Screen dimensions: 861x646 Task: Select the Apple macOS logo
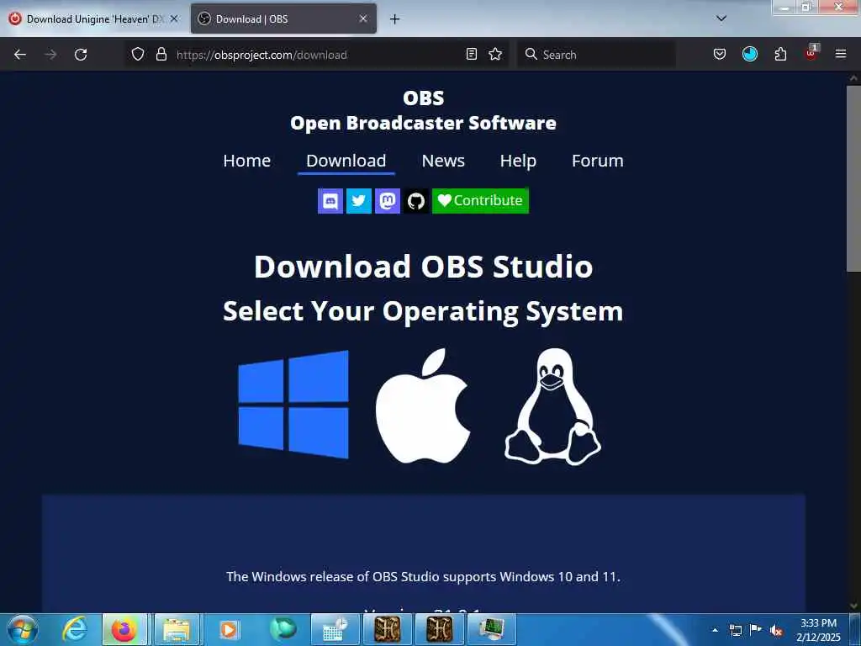pos(423,405)
